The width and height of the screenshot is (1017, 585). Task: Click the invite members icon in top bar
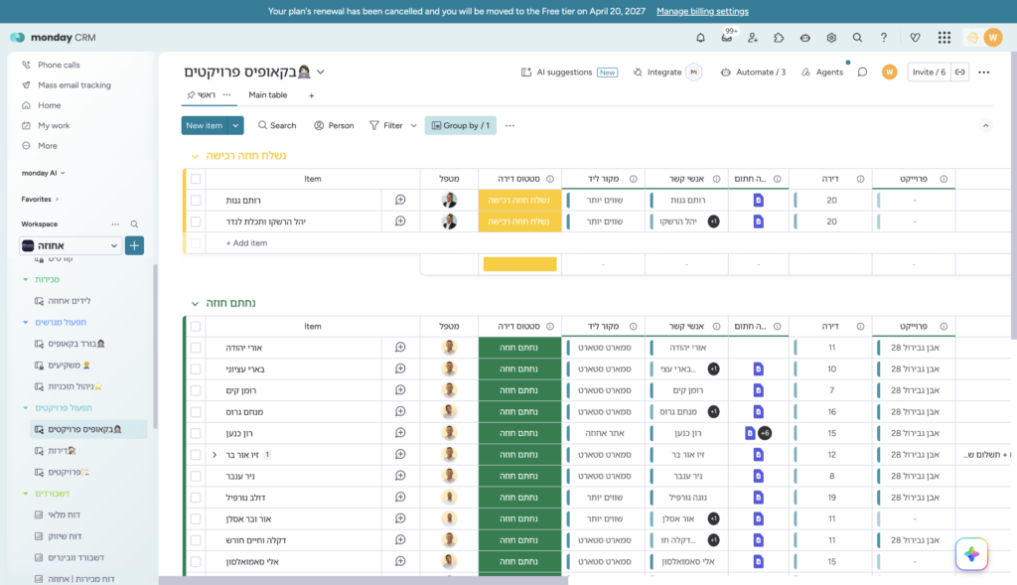tap(753, 38)
